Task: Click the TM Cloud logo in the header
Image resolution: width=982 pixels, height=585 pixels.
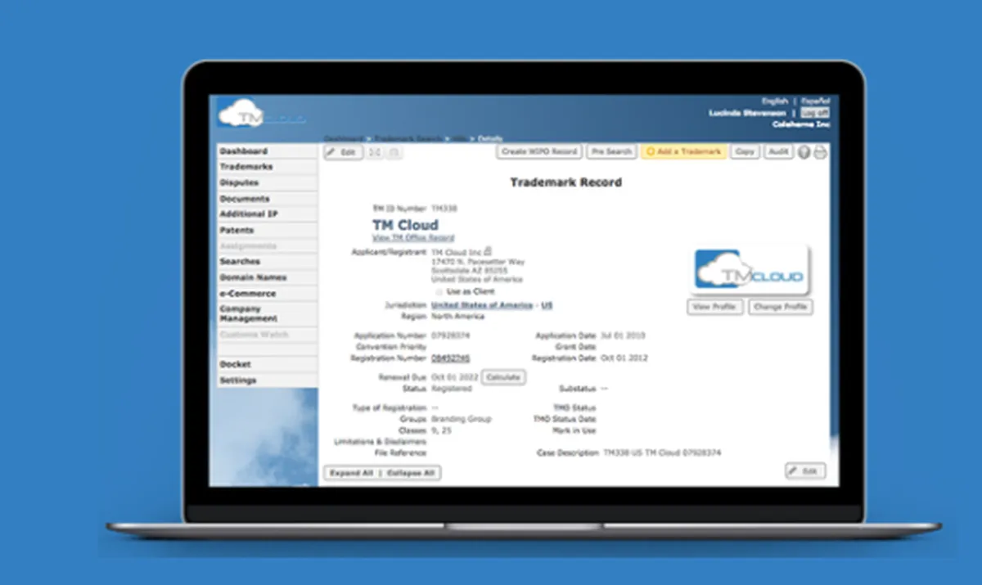Action: click(262, 114)
